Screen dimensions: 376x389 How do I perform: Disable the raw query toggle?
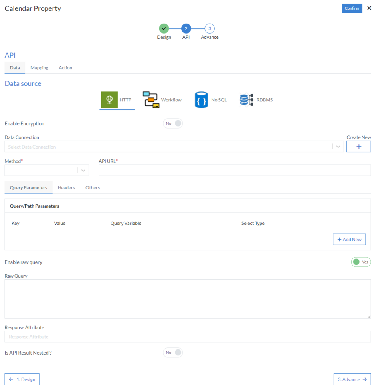coord(361,262)
